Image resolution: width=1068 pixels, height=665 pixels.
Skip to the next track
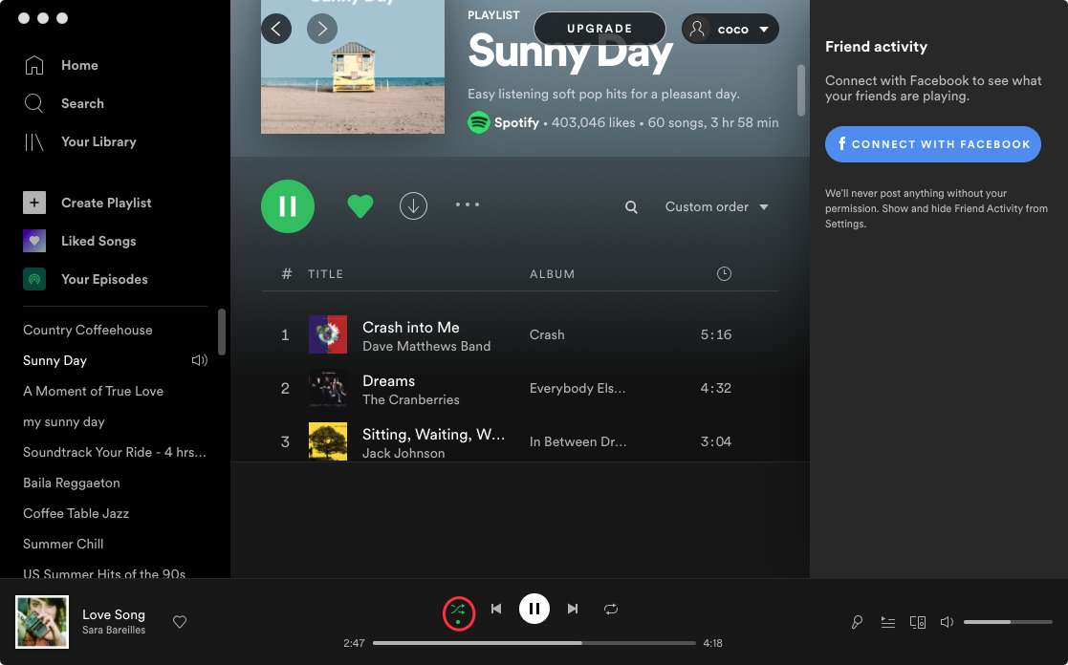click(573, 610)
